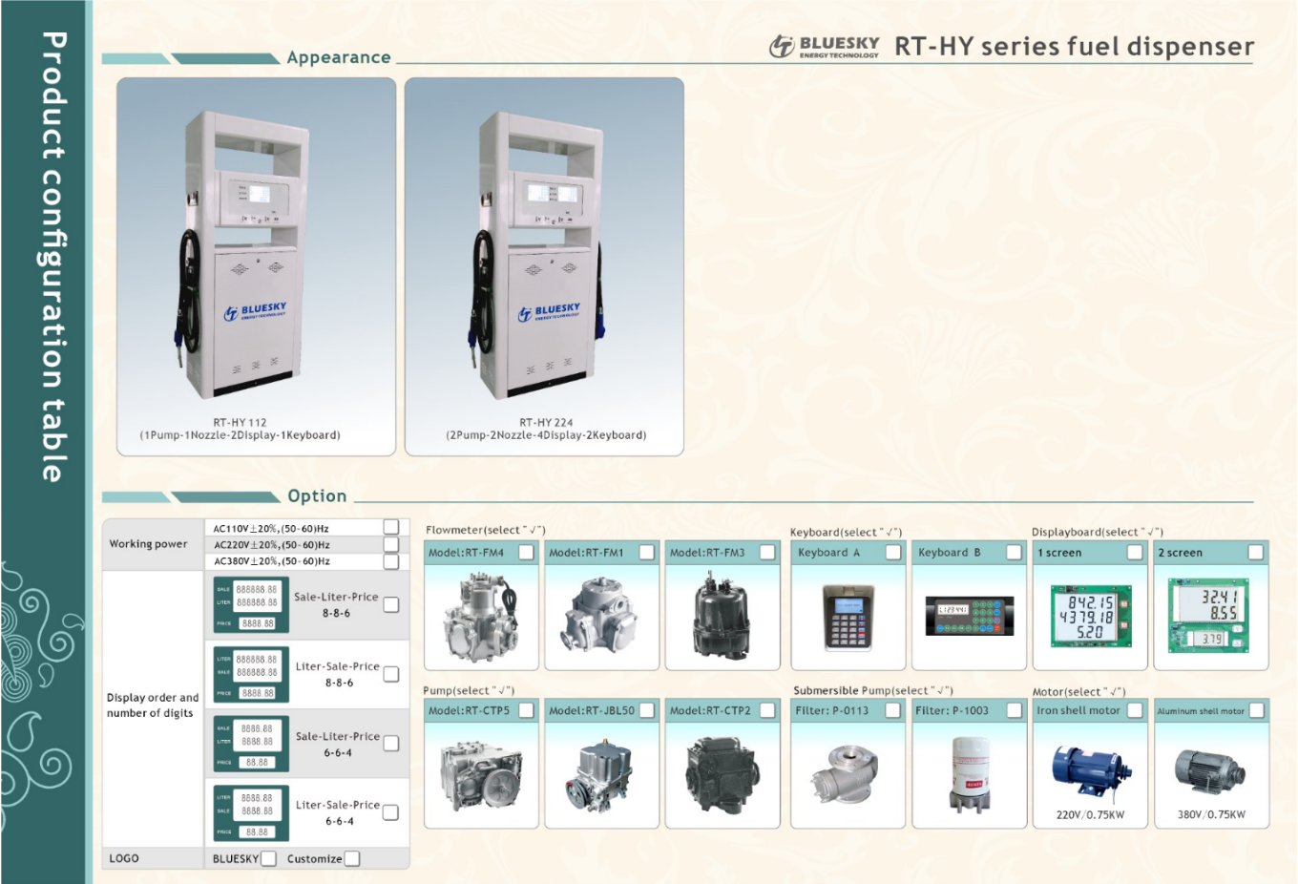The width and height of the screenshot is (1298, 884).
Task: Check the Iron shell motor checkbox
Action: click(x=1135, y=710)
